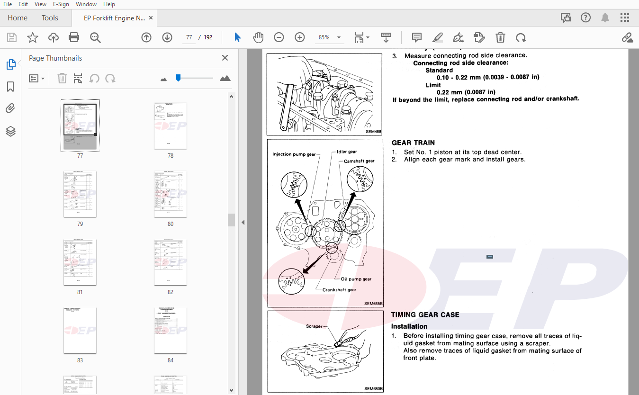This screenshot has width=639, height=395.
Task: Reduce thumbnail size small mountain icon
Action: (x=164, y=79)
